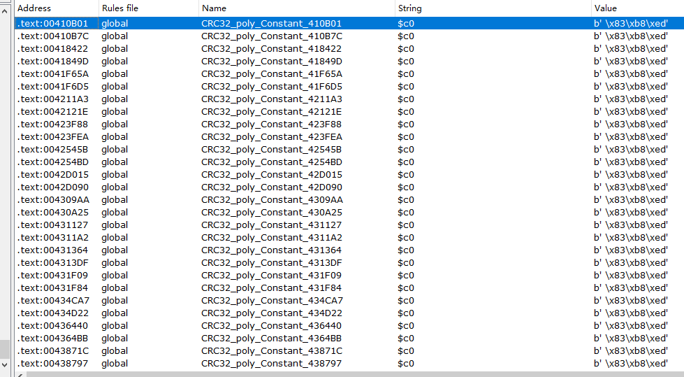Viewport: 684px width, 377px height.
Task: Select address .text:0041849D
Action: [x=53, y=62]
